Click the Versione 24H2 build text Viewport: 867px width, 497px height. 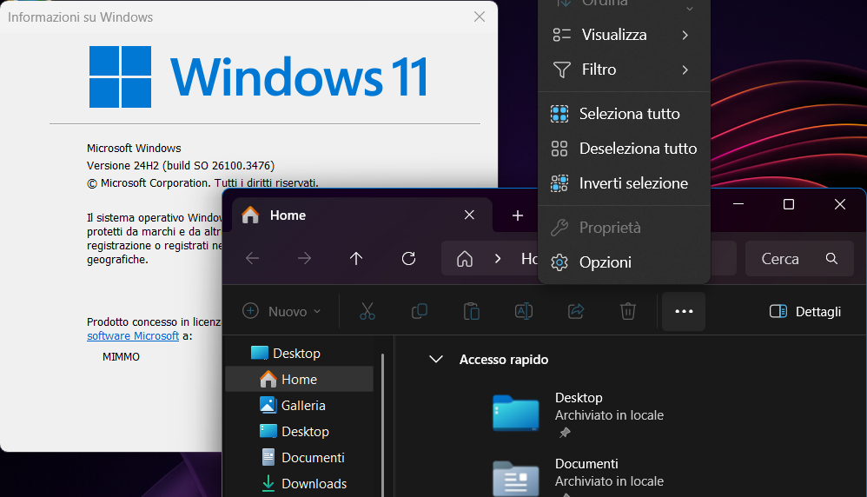click(x=180, y=165)
